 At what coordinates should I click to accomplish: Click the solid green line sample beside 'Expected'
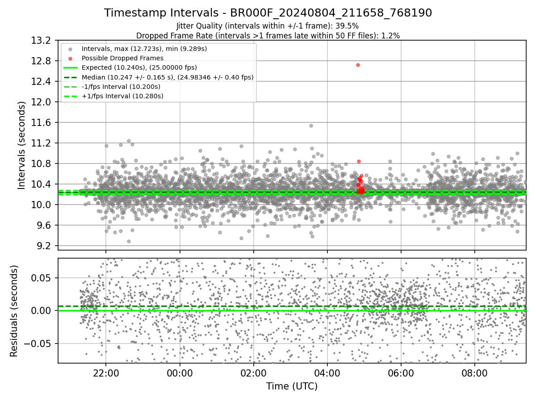pyautogui.click(x=71, y=68)
